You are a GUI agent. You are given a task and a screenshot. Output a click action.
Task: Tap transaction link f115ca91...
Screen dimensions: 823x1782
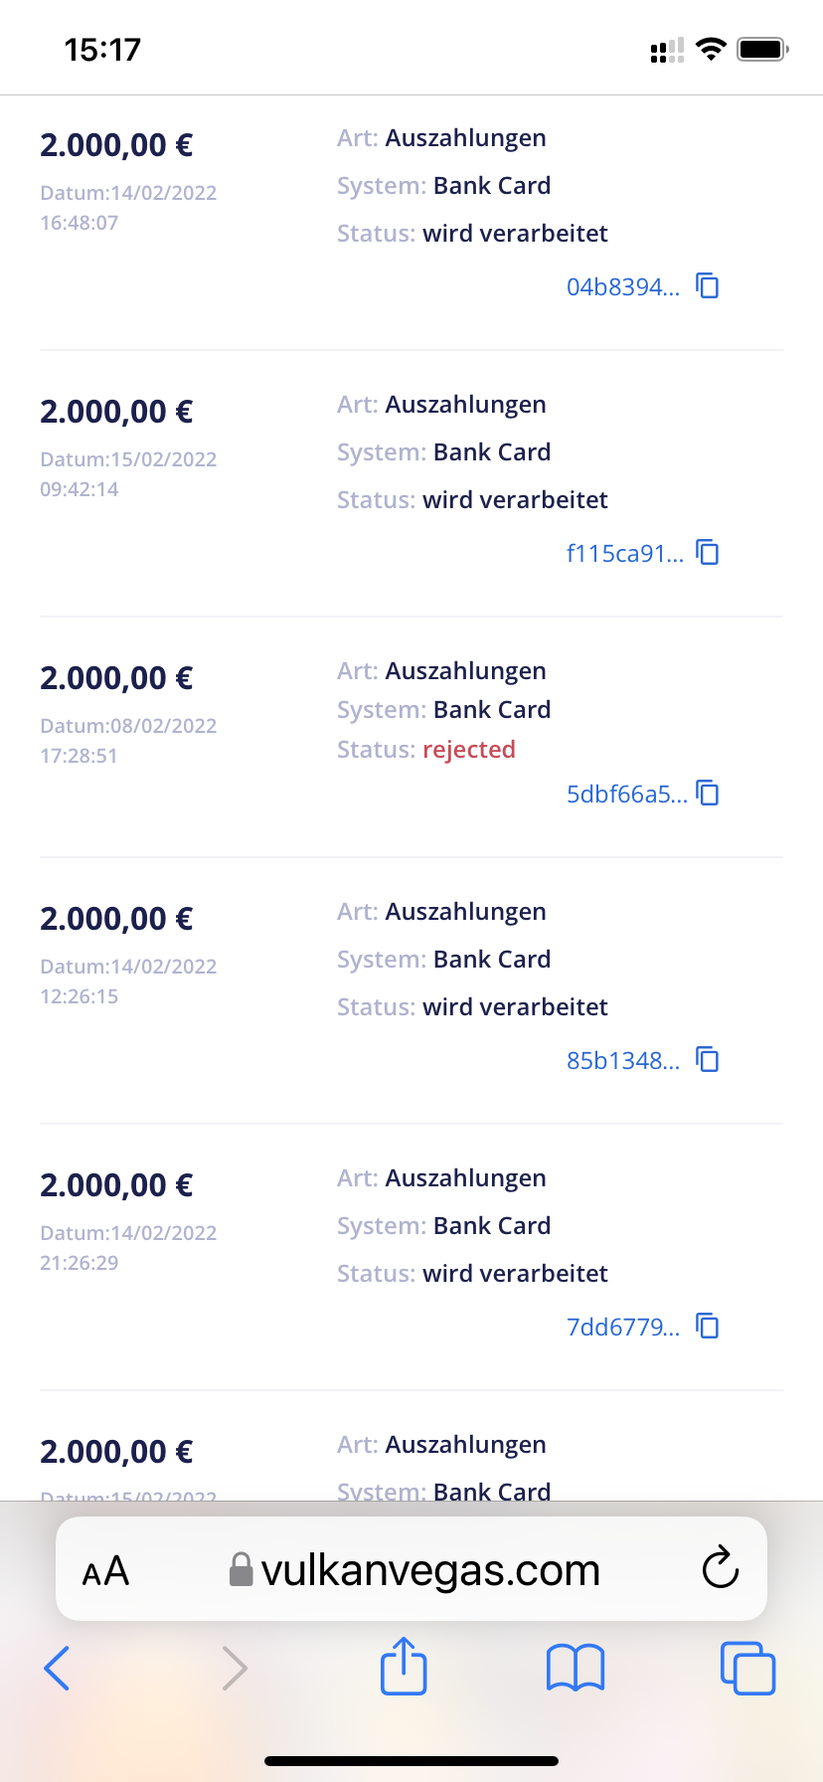coord(625,554)
